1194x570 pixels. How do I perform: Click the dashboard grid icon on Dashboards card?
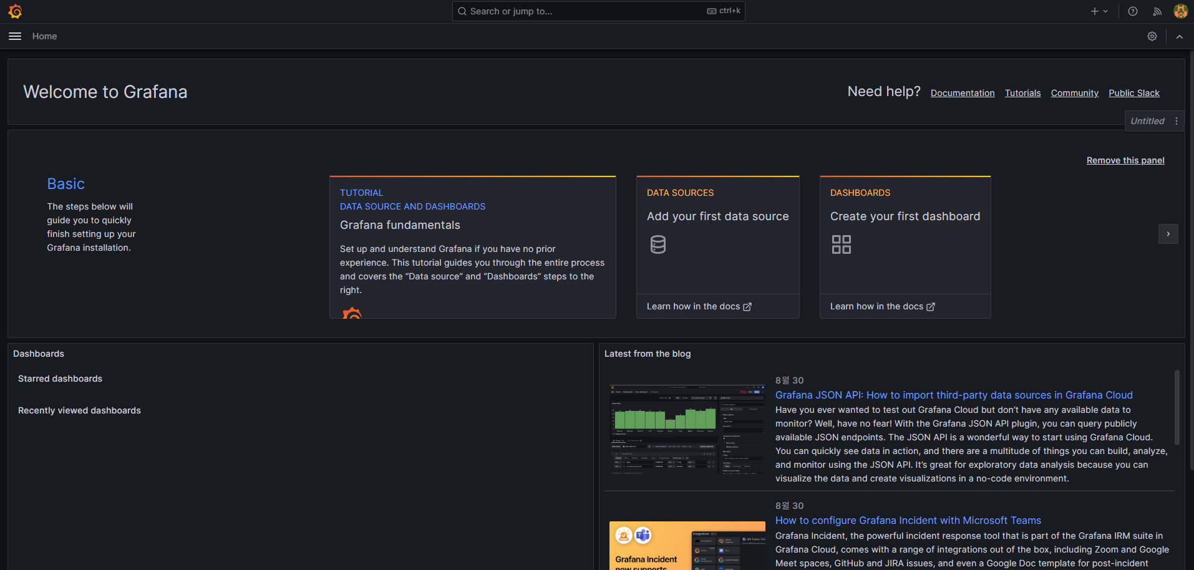coord(842,244)
